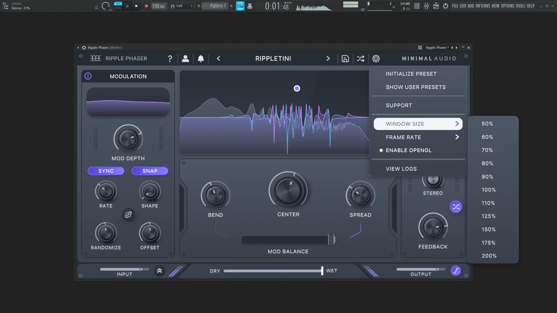Click the user account profile icon
Screen dimensions: 557x313
[x=185, y=59]
